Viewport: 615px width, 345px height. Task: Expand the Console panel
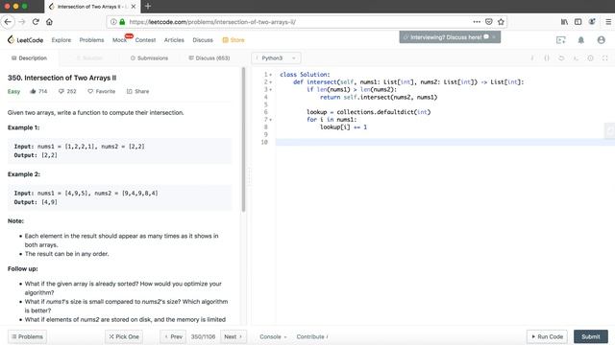point(273,336)
